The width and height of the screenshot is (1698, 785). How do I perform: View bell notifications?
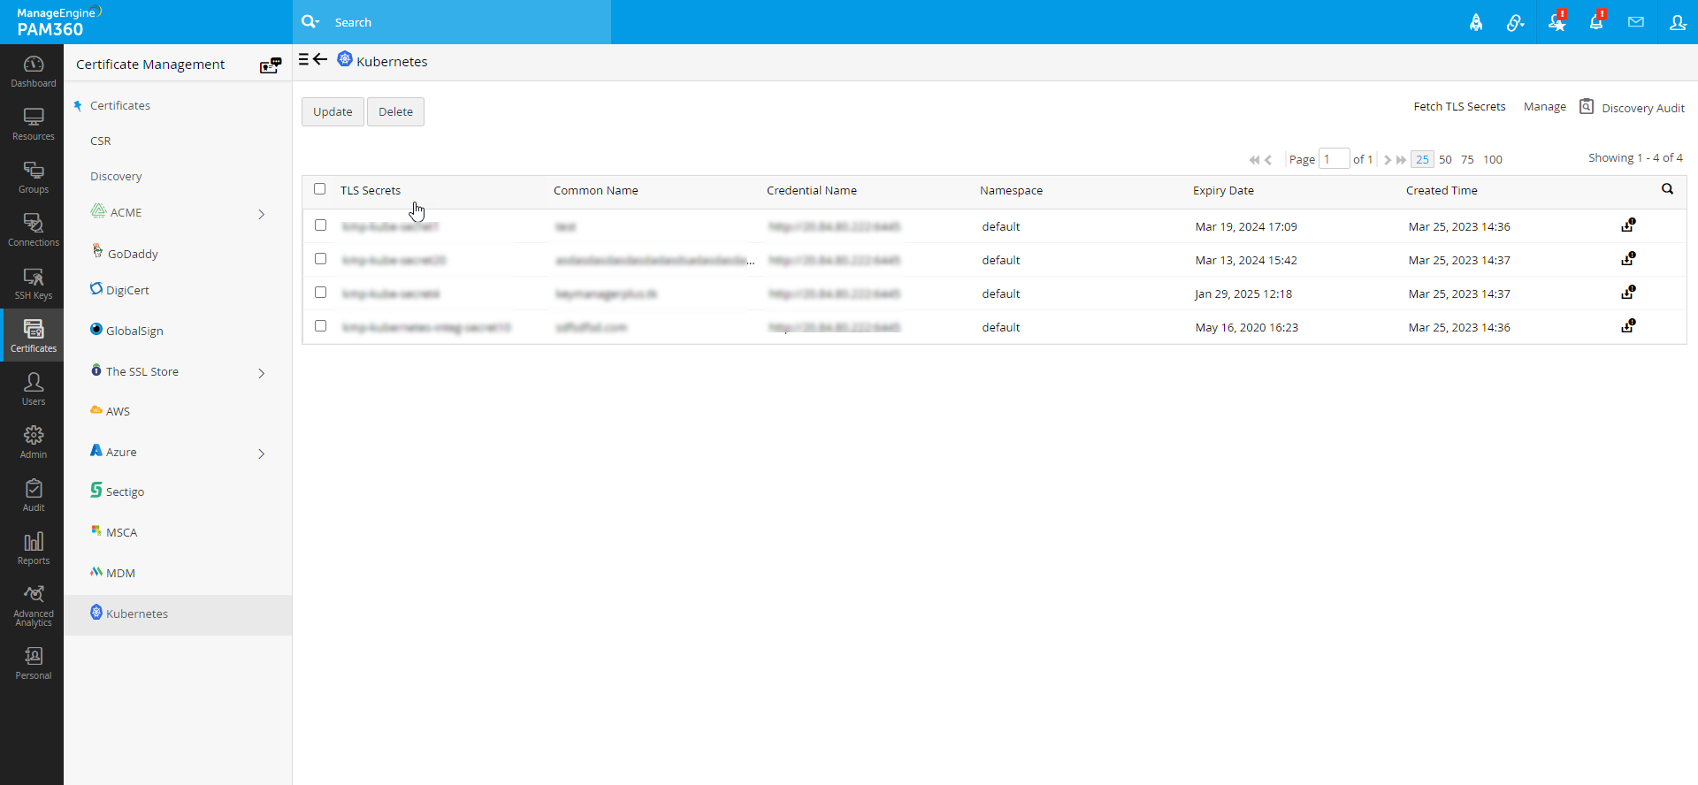[x=1597, y=21]
